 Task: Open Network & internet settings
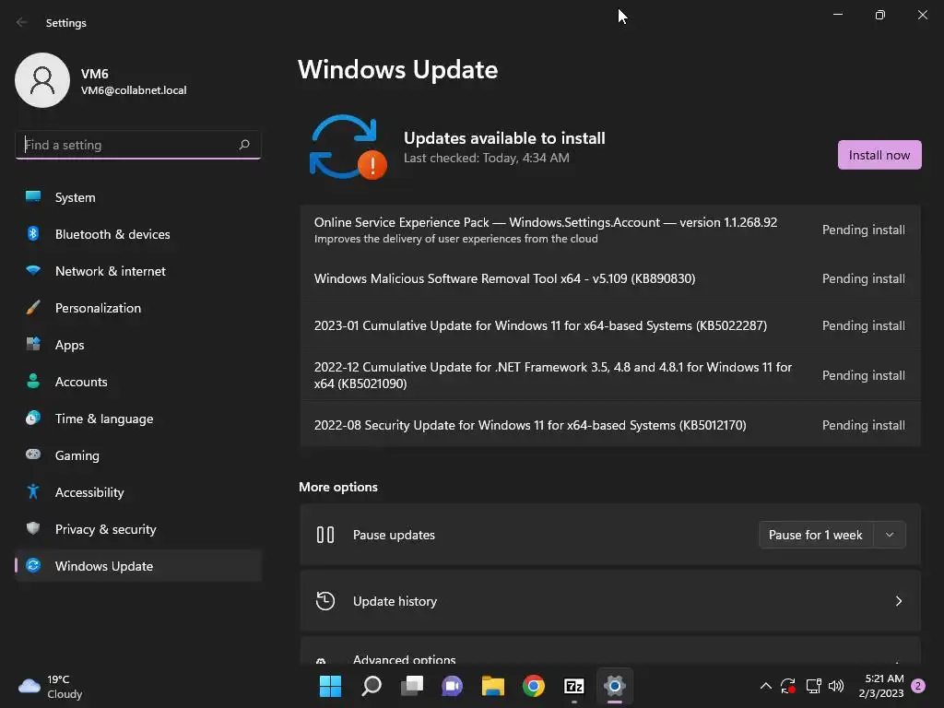click(138, 271)
